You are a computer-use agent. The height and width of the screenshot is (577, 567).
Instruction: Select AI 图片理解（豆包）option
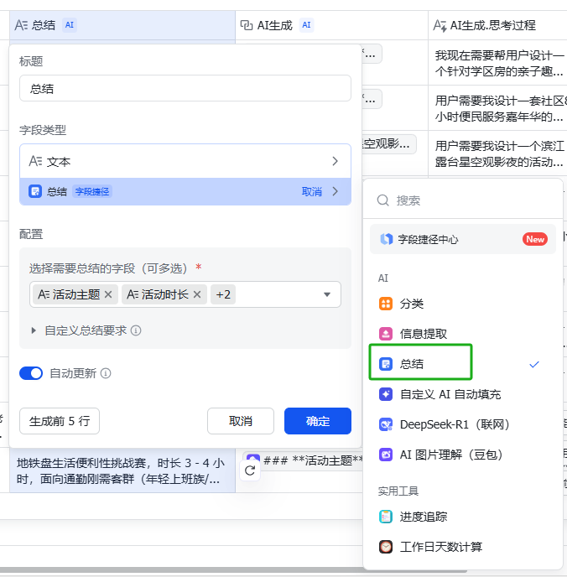(463, 455)
